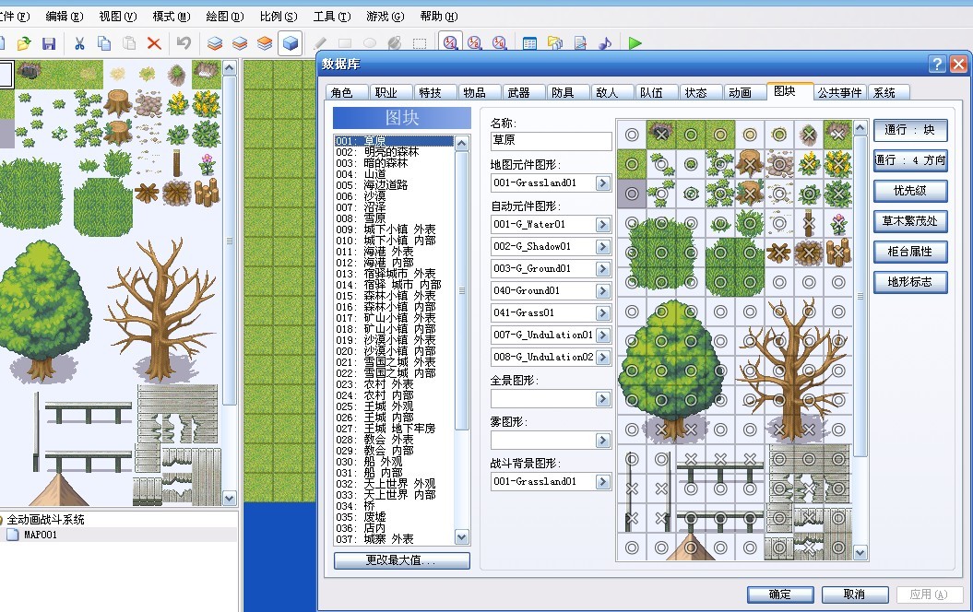Toggle passability on the stacked logs tile
Viewport: 973px width, 612px height.
point(838,253)
